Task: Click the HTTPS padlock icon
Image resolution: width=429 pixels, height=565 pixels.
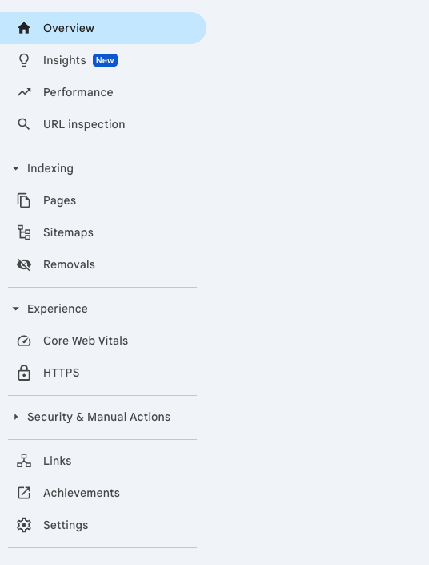Action: [x=24, y=373]
